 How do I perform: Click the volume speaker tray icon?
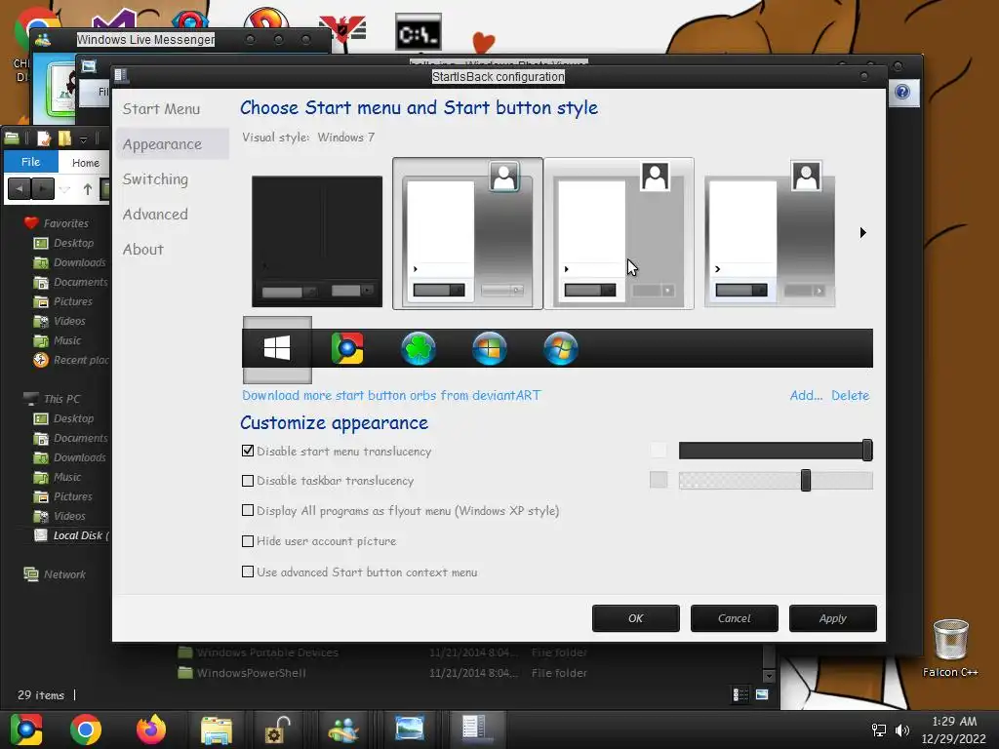[902, 730]
